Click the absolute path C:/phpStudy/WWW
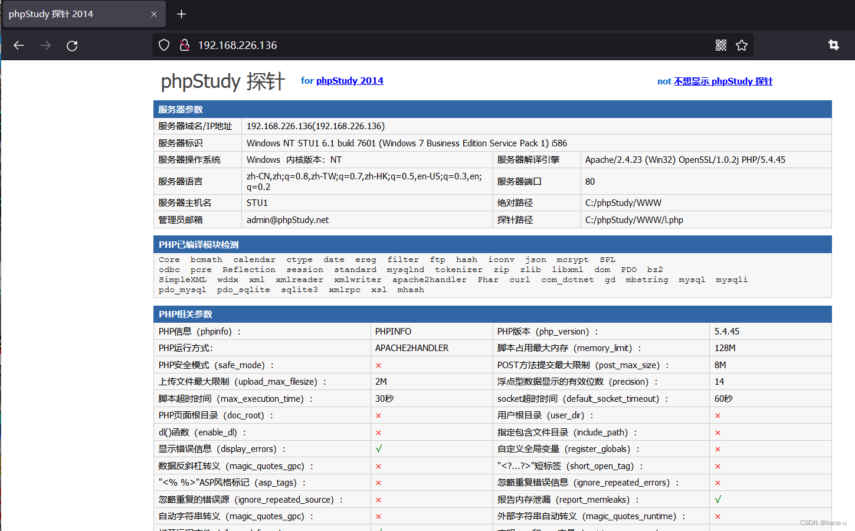Screen dimensions: 855x531 pyautogui.click(x=623, y=203)
